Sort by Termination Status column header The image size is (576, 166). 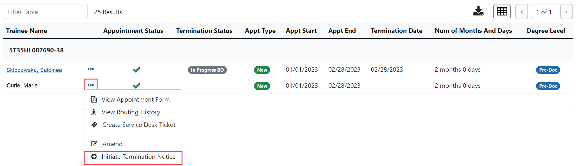click(204, 31)
